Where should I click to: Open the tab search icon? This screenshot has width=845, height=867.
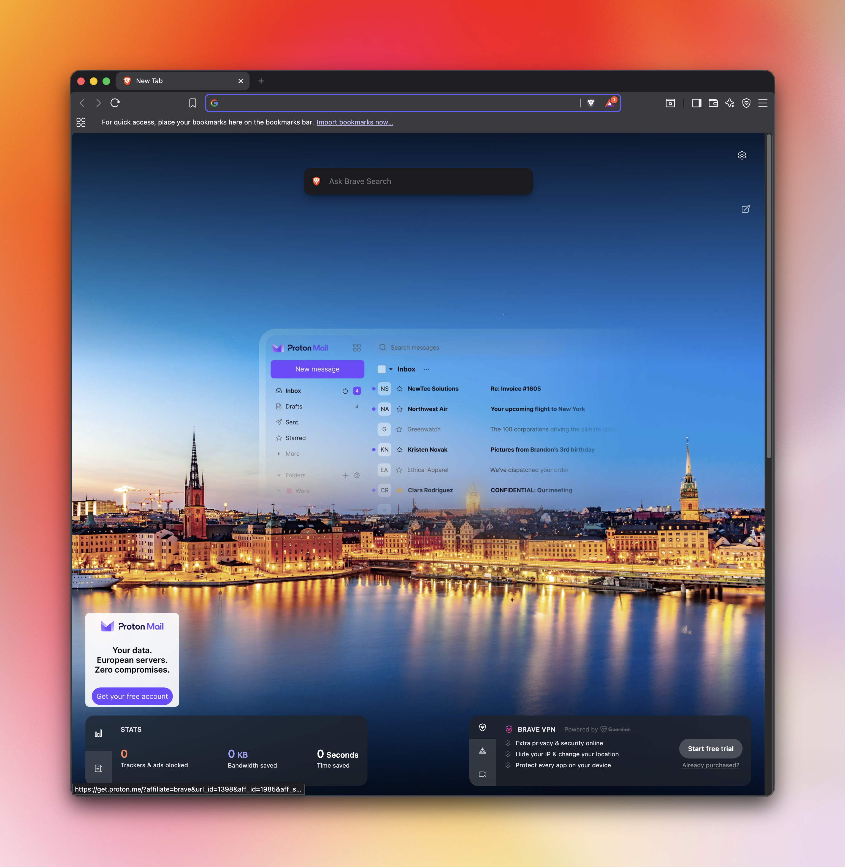[670, 103]
